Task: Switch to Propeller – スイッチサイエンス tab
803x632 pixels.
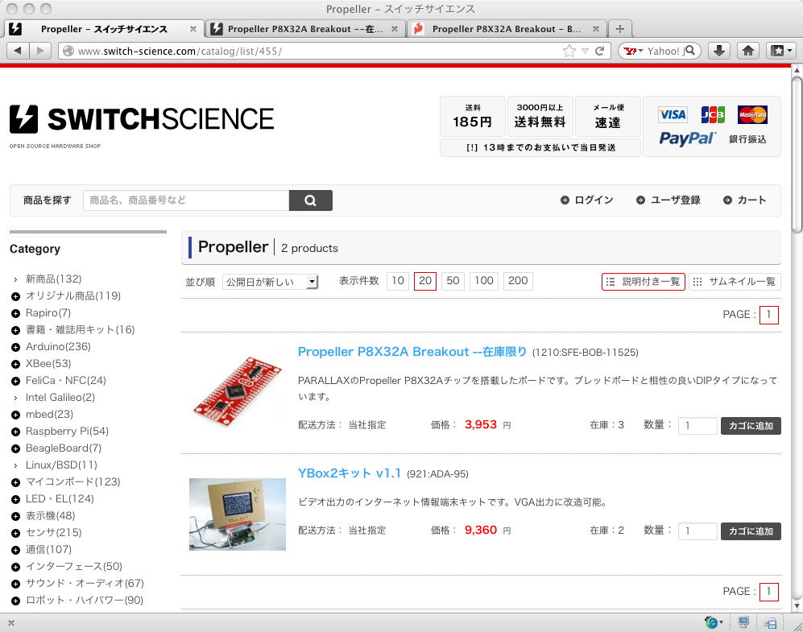Action: [x=104, y=29]
